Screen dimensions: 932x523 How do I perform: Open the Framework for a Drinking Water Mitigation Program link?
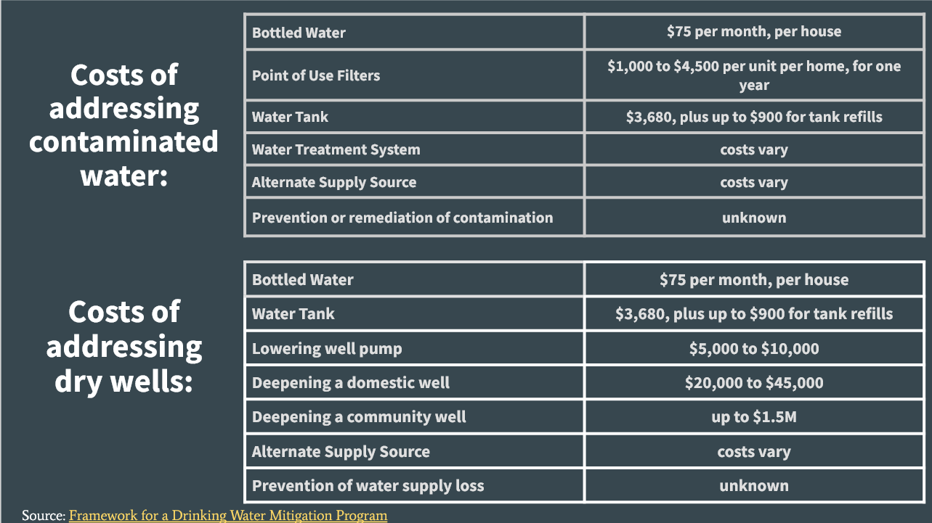coord(228,516)
